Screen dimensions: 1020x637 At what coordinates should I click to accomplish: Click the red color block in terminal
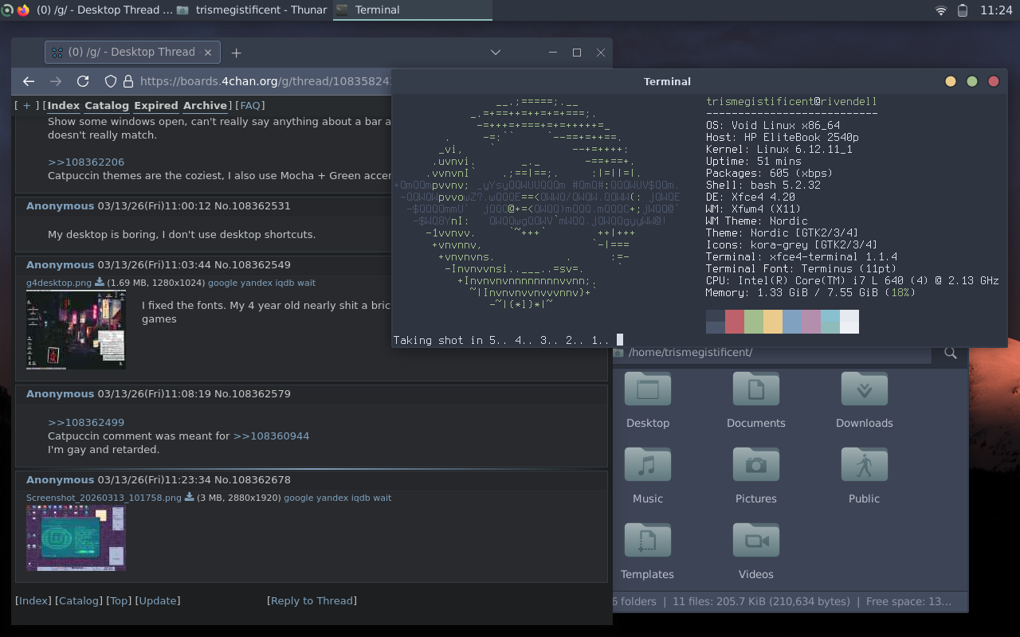734,322
